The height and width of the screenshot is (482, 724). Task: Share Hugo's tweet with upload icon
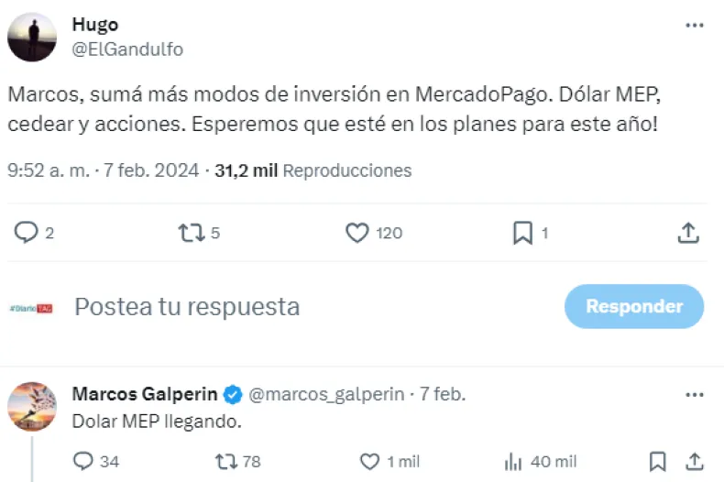click(x=688, y=233)
